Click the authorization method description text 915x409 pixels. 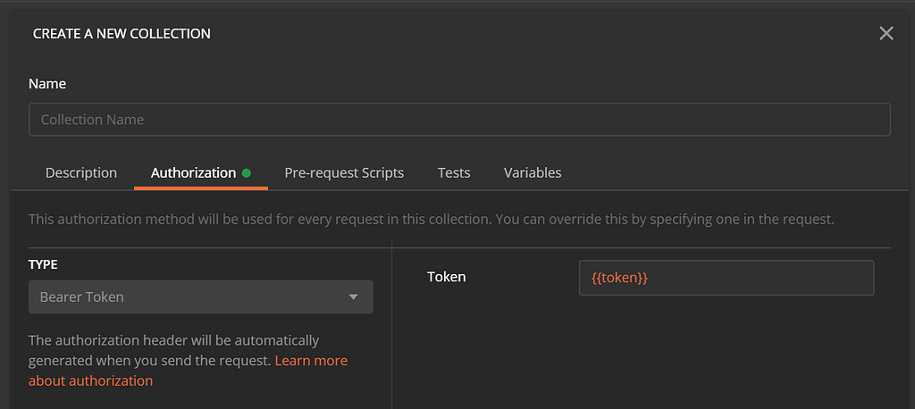tap(431, 220)
